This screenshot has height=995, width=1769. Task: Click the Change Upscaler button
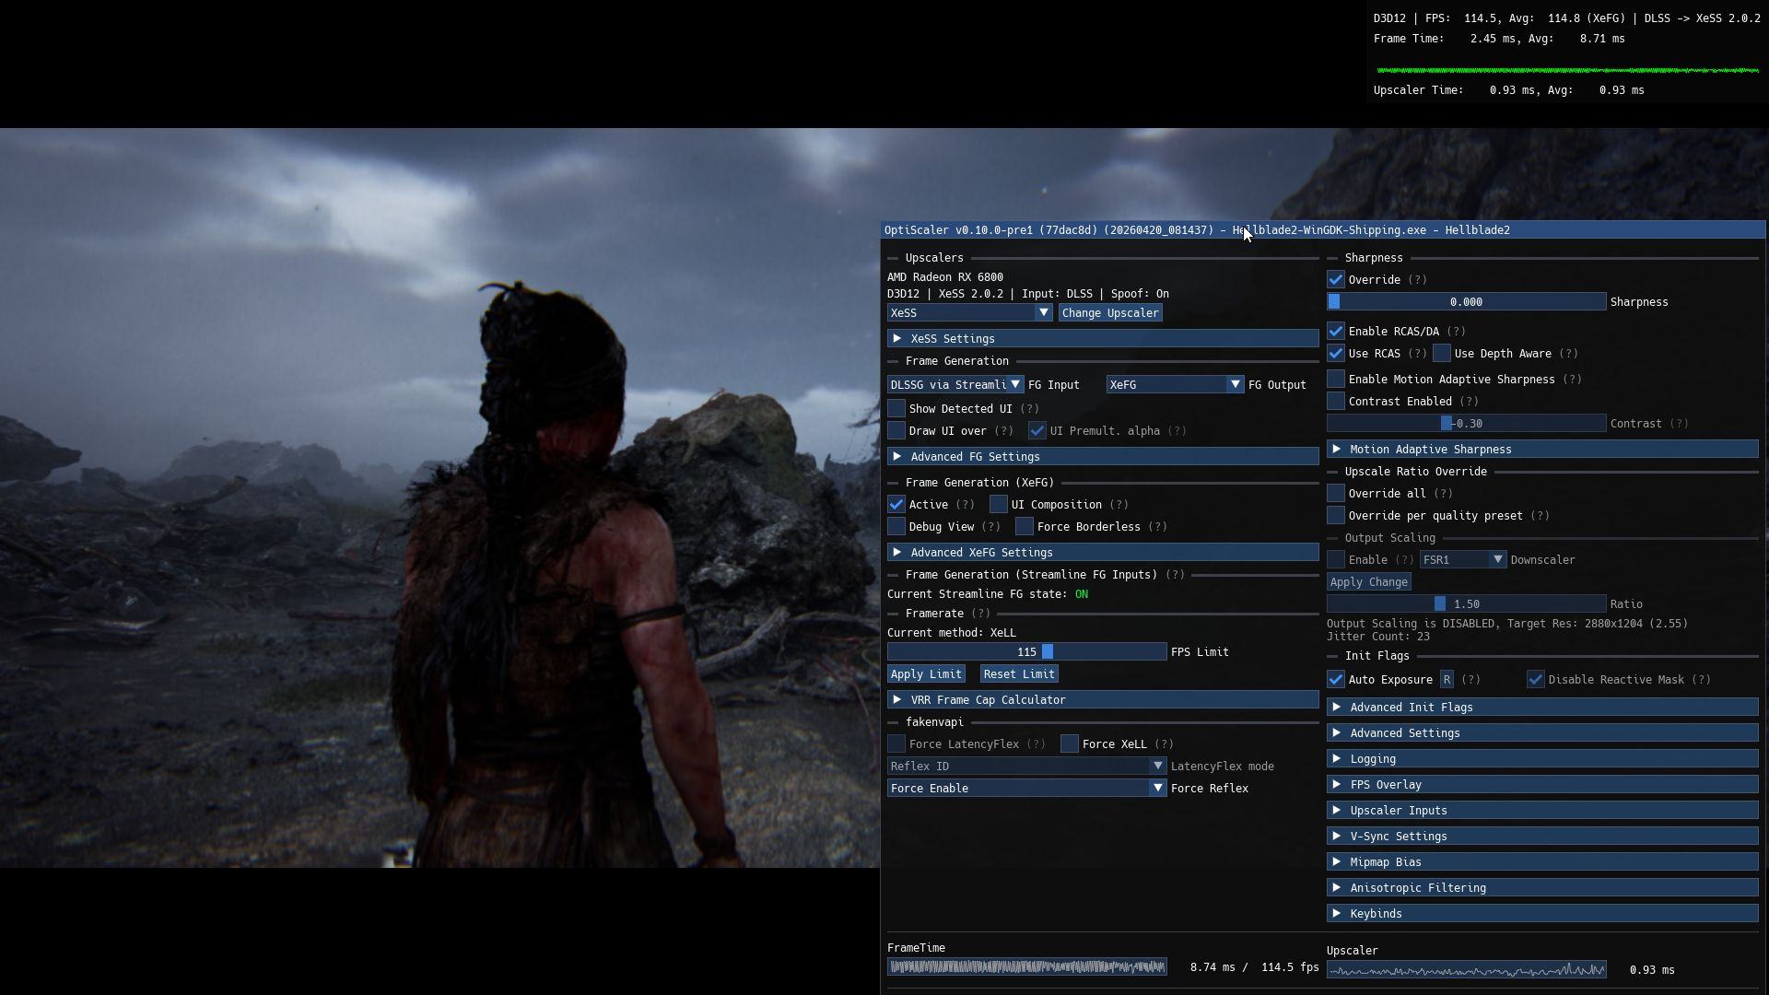pyautogui.click(x=1110, y=313)
